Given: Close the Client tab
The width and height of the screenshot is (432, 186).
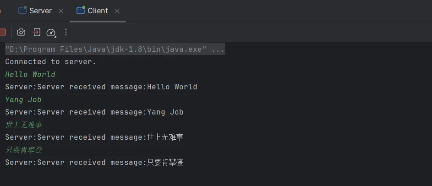Looking at the screenshot, I should pos(117,11).
